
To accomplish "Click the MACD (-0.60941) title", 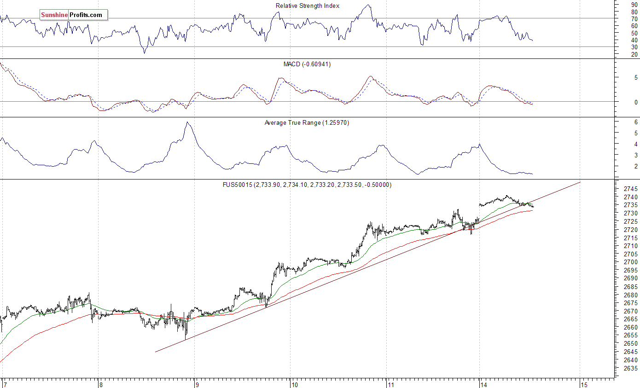I will [x=307, y=64].
